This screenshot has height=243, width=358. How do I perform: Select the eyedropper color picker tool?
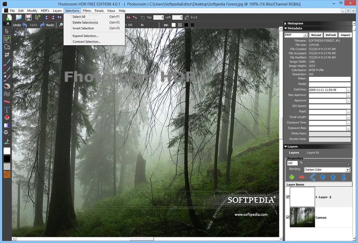7,141
